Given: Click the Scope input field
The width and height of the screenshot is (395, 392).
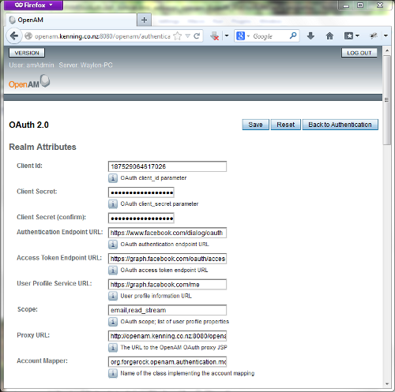Looking at the screenshot, I should point(167,310).
